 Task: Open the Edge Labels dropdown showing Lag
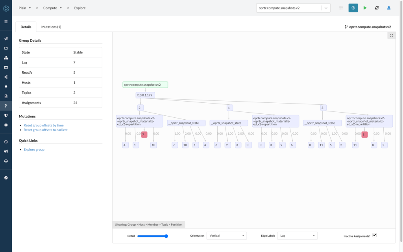click(297, 235)
